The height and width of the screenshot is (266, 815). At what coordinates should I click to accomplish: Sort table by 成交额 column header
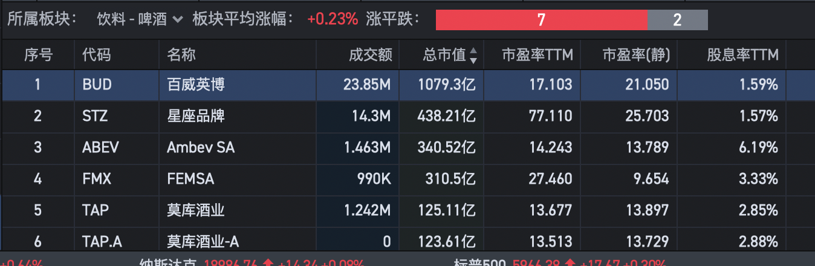[x=371, y=56]
